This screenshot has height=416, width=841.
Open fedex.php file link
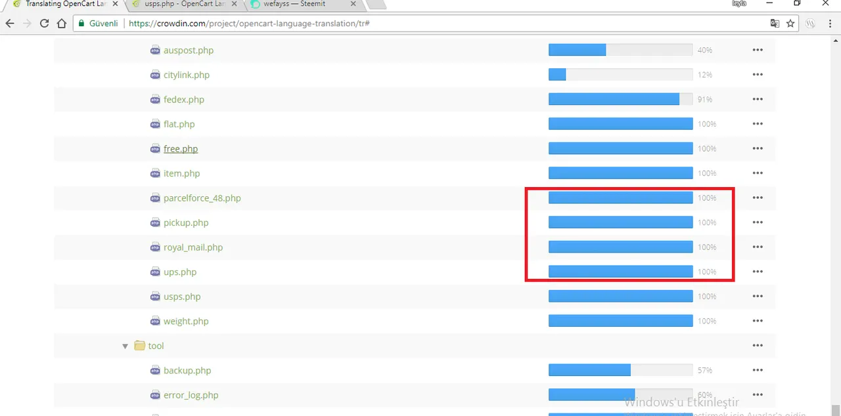(184, 99)
